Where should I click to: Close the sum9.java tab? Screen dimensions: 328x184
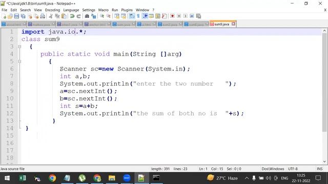coord(234,24)
